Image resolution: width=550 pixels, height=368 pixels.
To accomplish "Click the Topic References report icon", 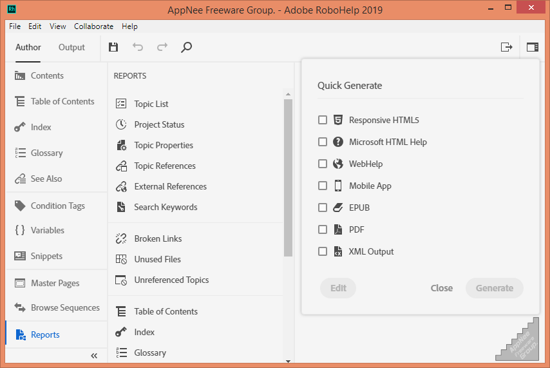I will click(121, 166).
